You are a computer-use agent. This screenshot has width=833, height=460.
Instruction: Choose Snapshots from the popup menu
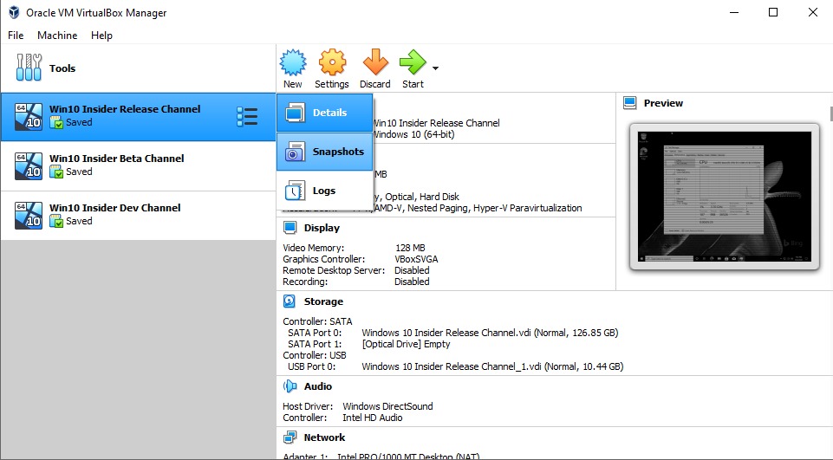(325, 152)
